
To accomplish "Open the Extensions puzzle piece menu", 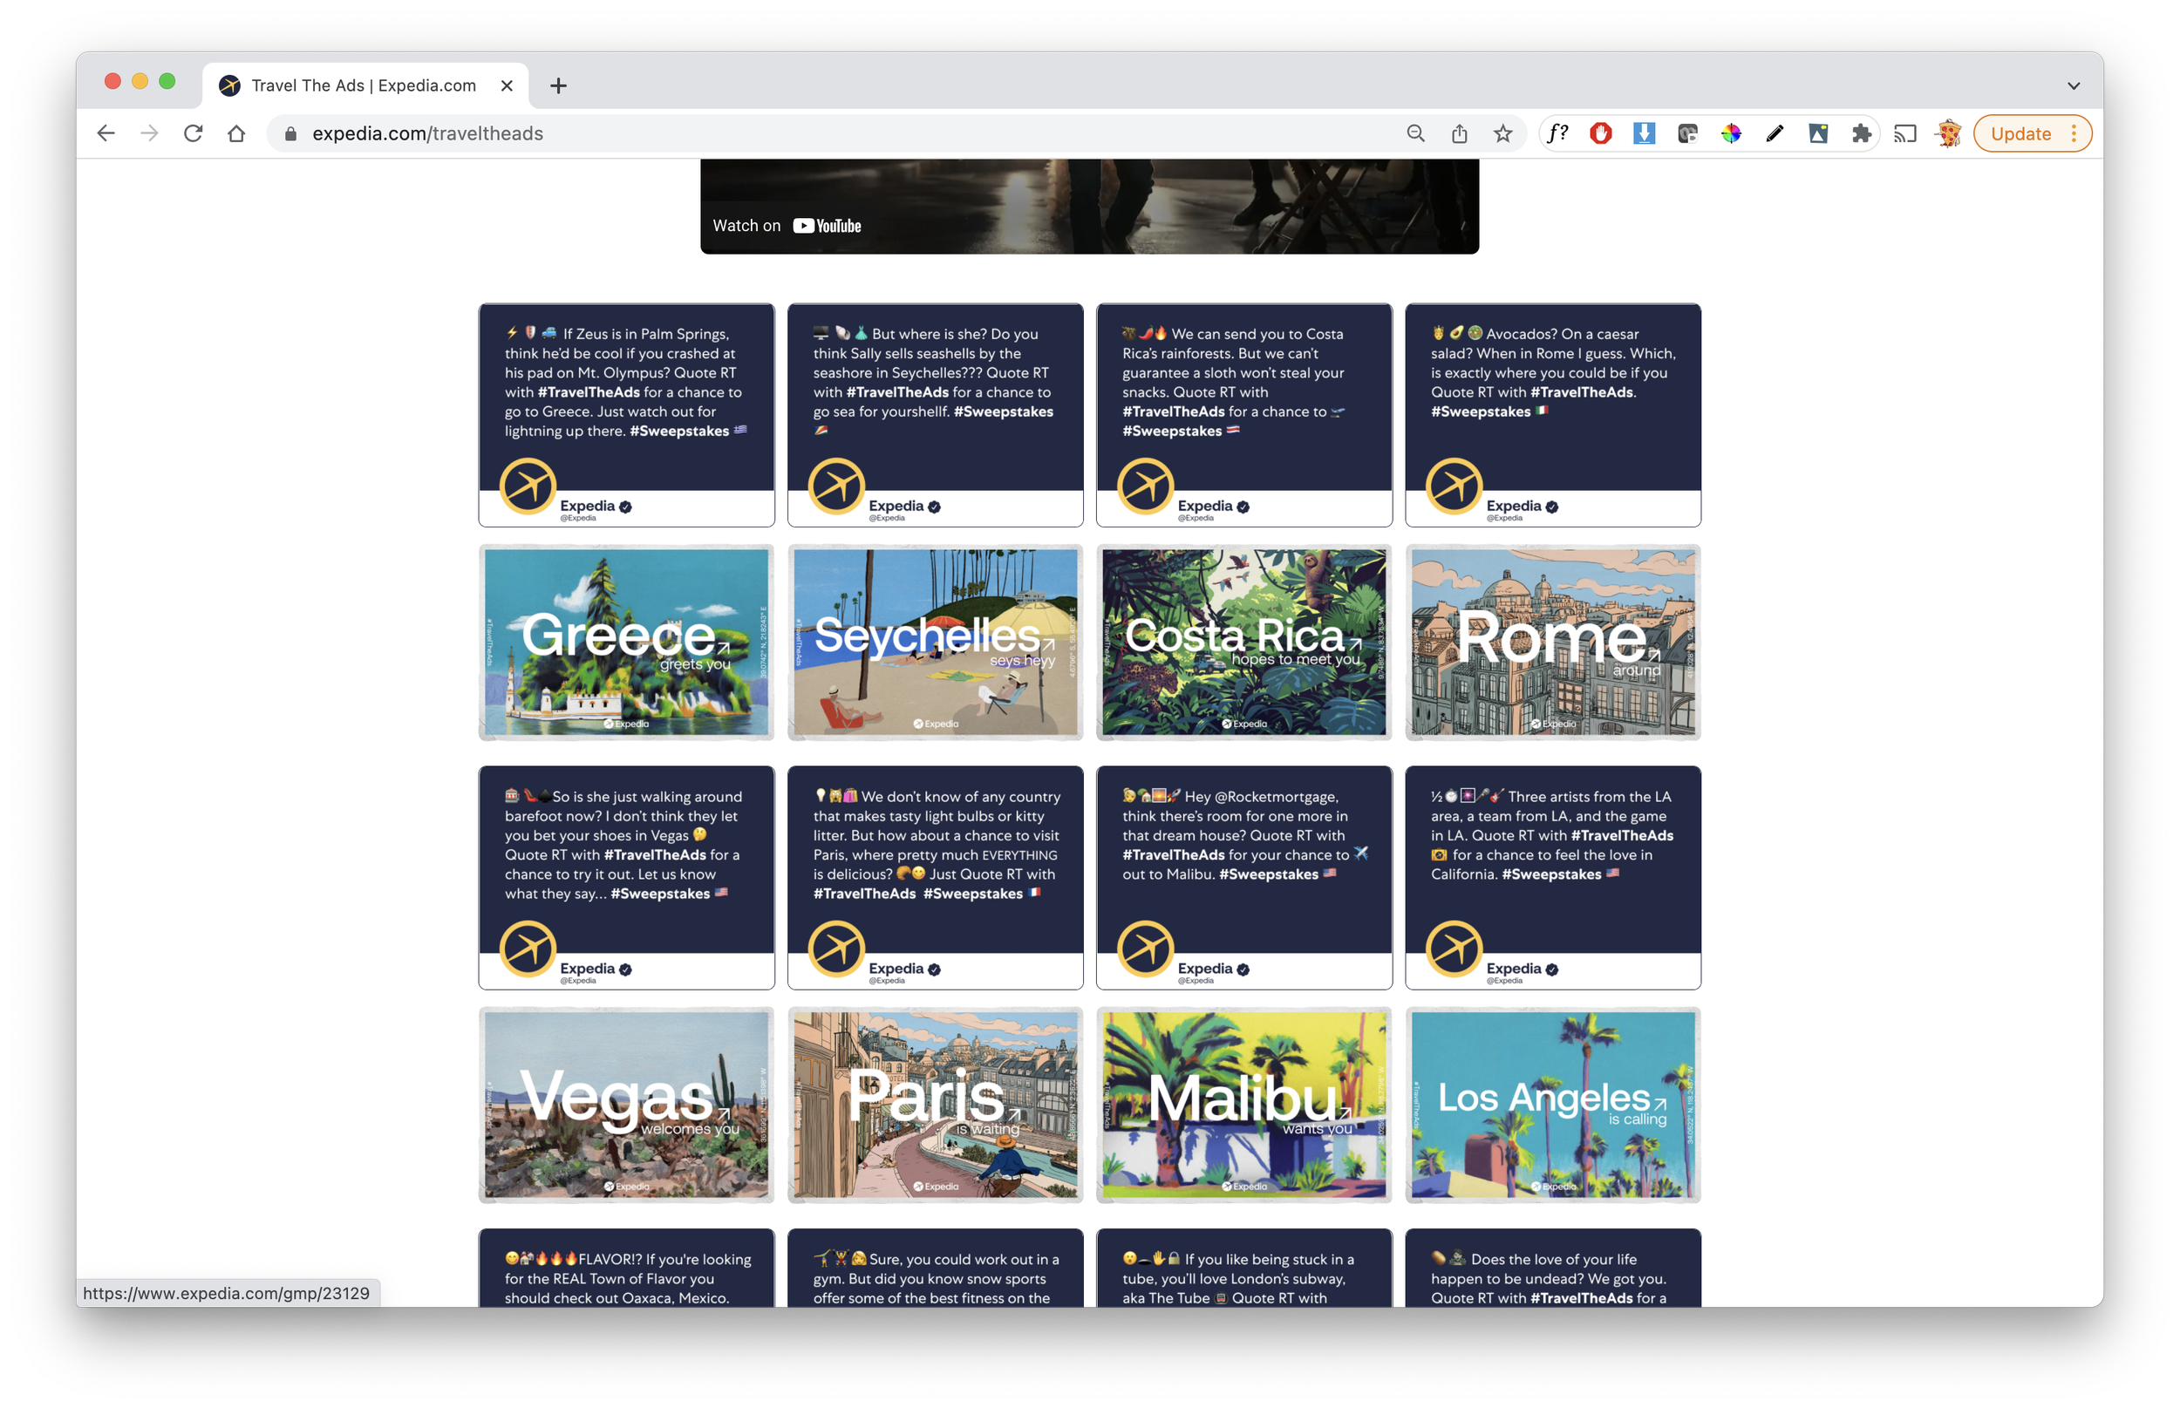I will click(1861, 133).
